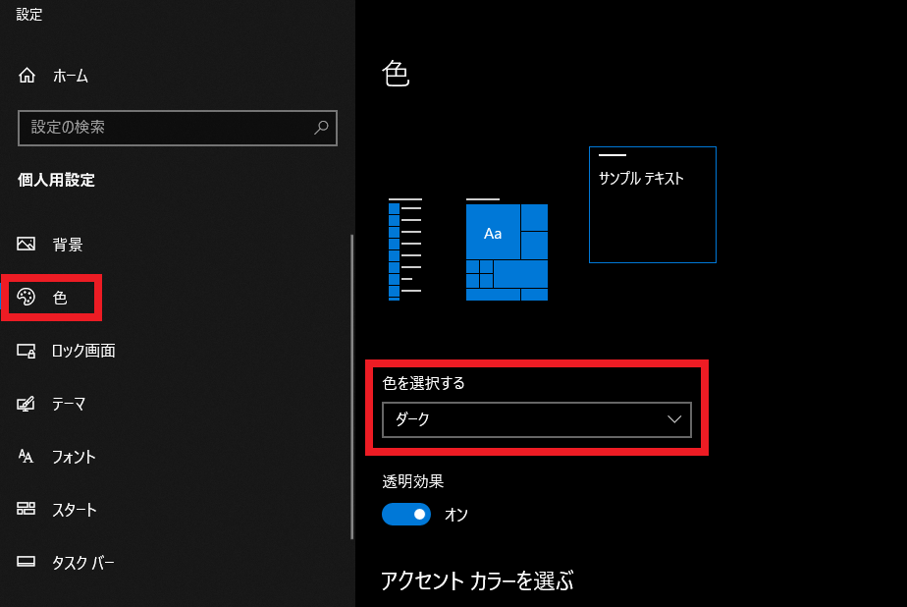Image resolution: width=907 pixels, height=607 pixels.
Task: Click the オン toggle state label
Action: [456, 515]
